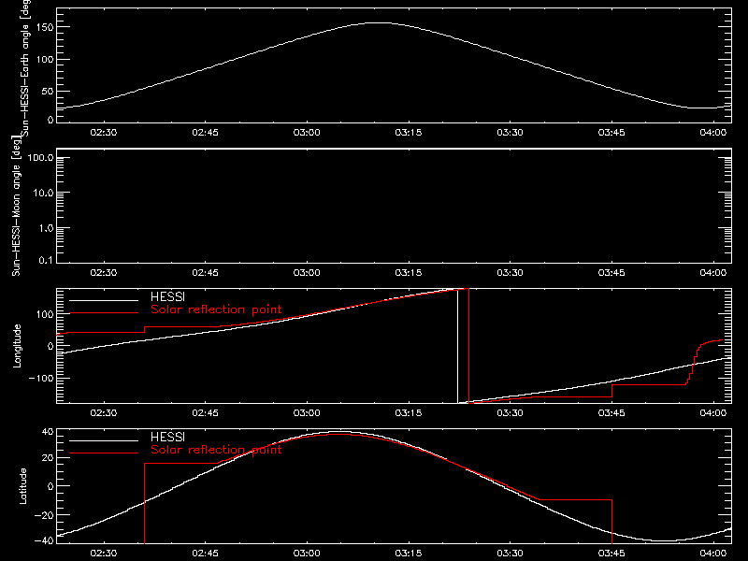This screenshot has width=748, height=561.
Task: Select HESSI legend entry in Latitude plot
Action: [x=167, y=437]
